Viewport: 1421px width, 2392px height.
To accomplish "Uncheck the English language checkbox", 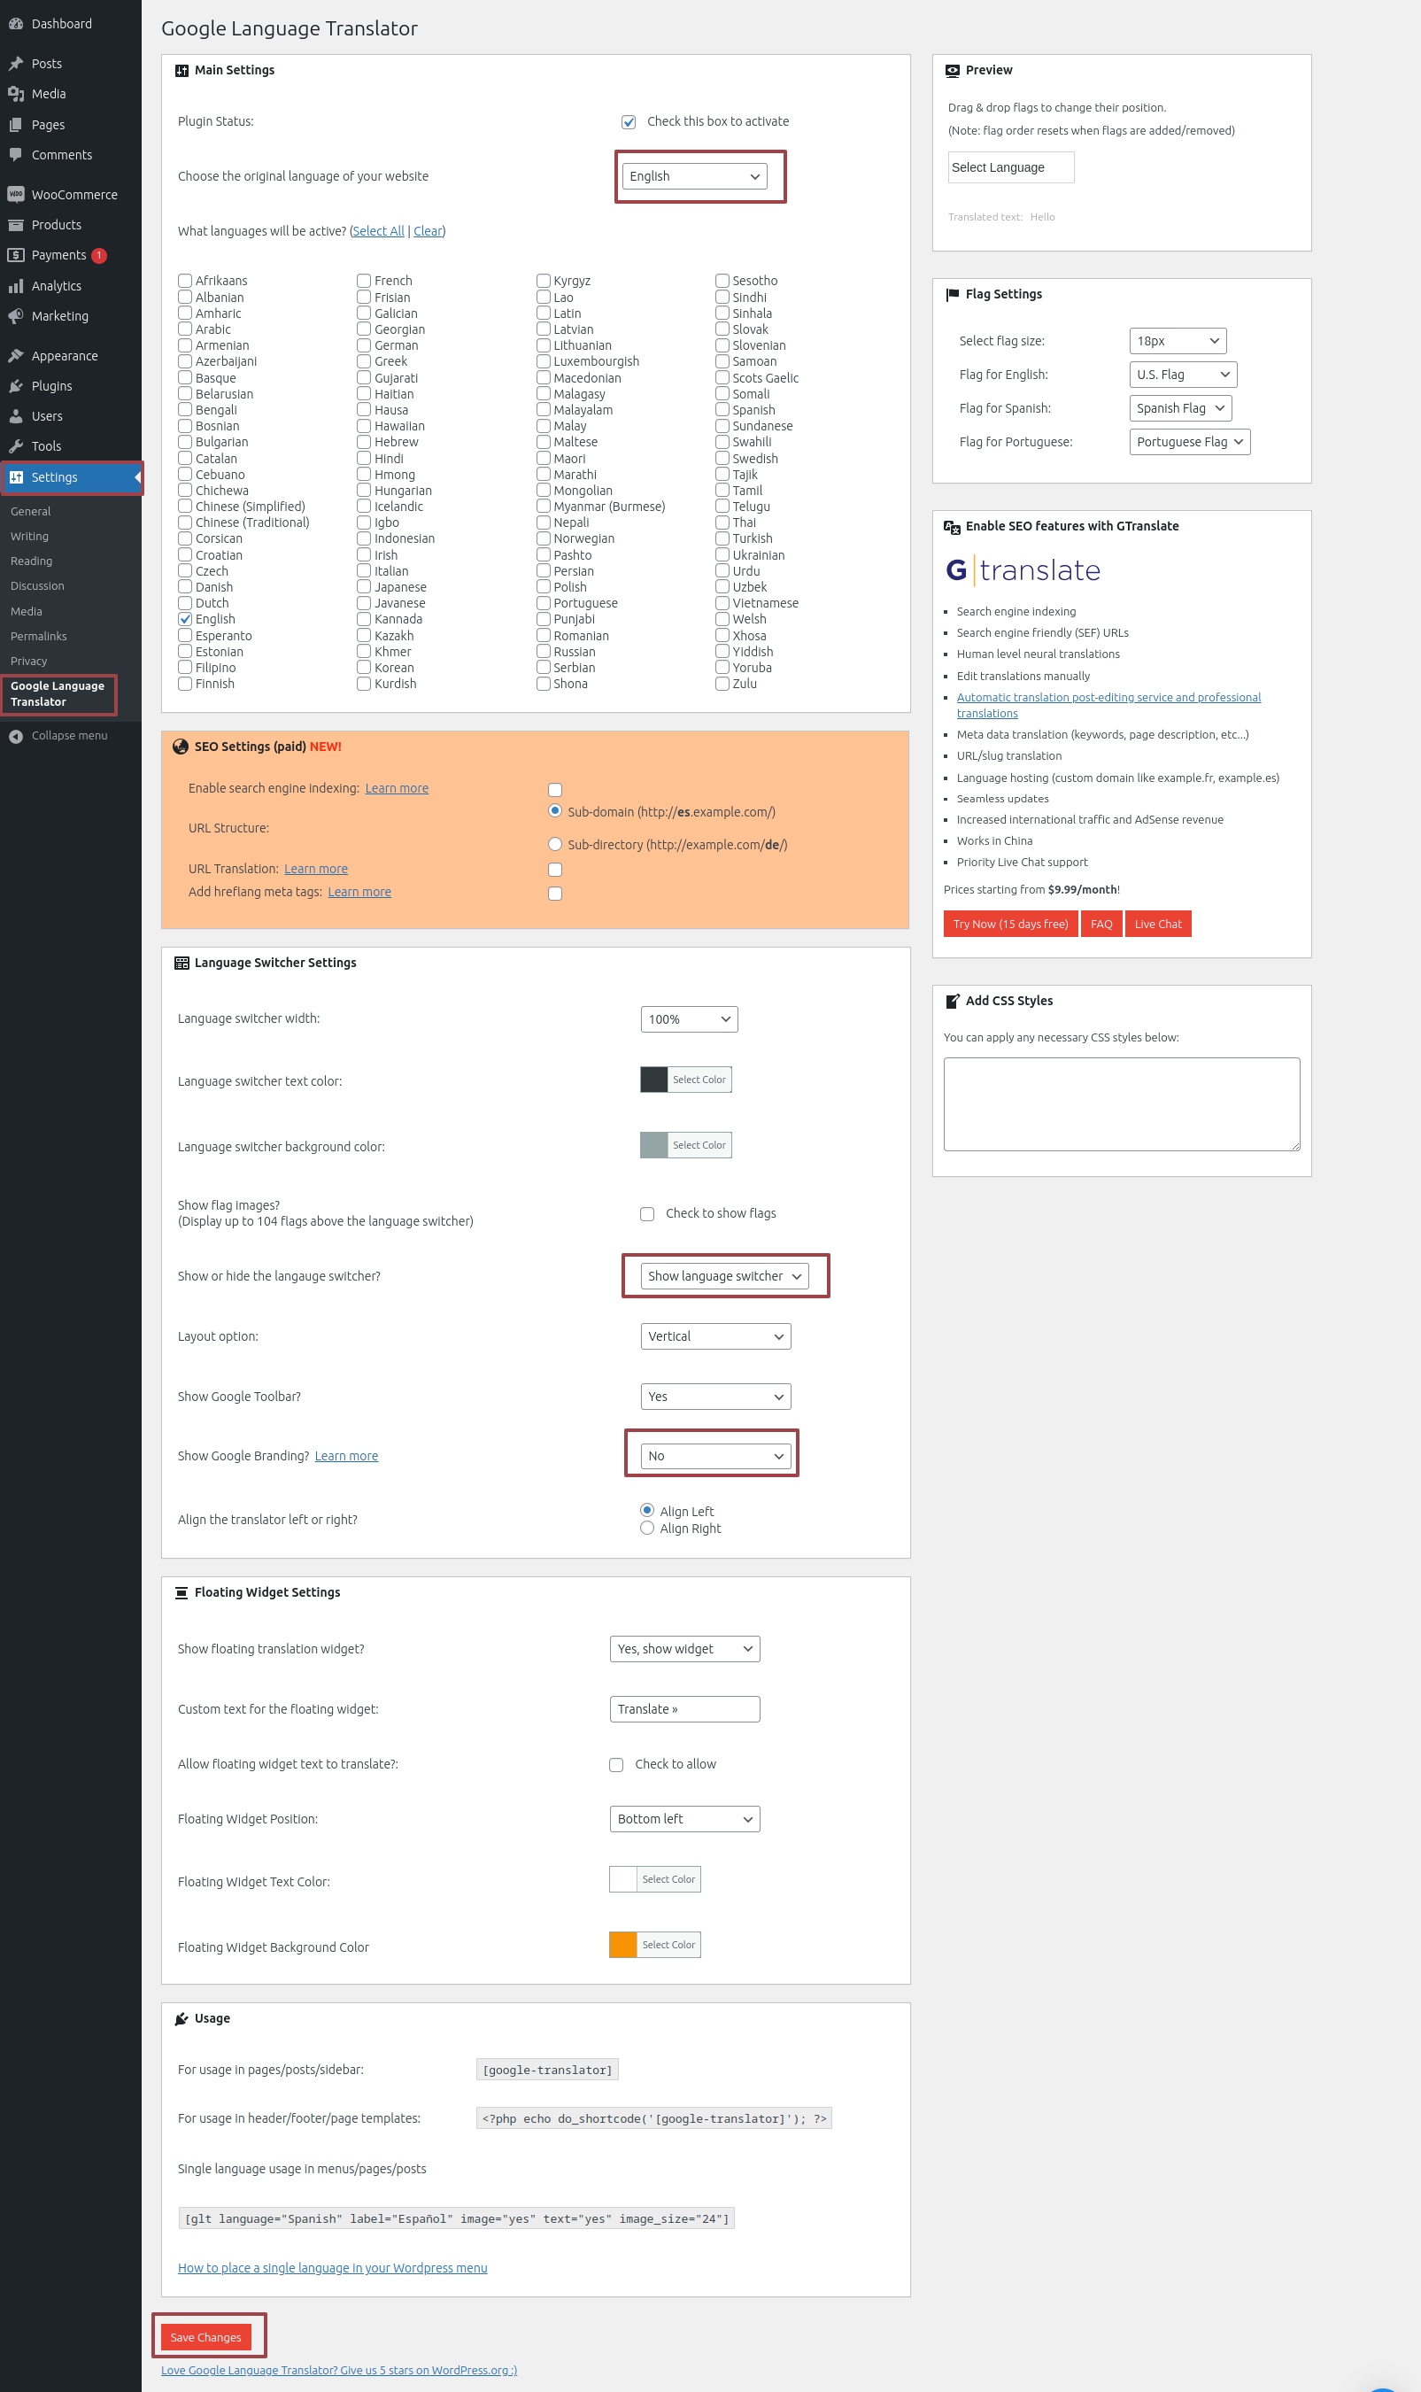I will click(185, 620).
